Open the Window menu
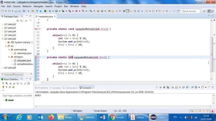Screen dimensions: 216x121 [74, 6]
